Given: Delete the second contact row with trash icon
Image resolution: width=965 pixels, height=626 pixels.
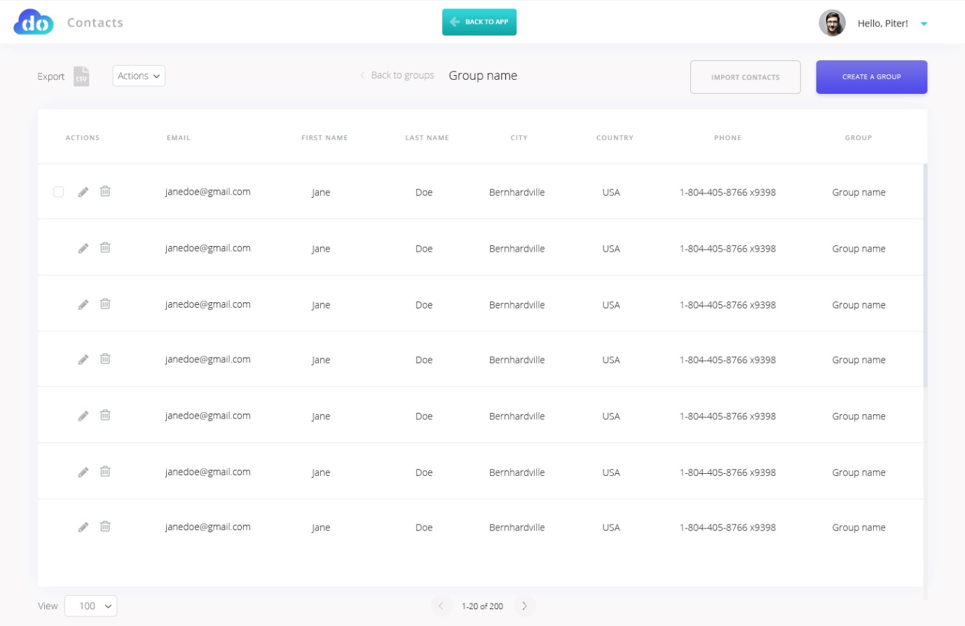Looking at the screenshot, I should 105,247.
